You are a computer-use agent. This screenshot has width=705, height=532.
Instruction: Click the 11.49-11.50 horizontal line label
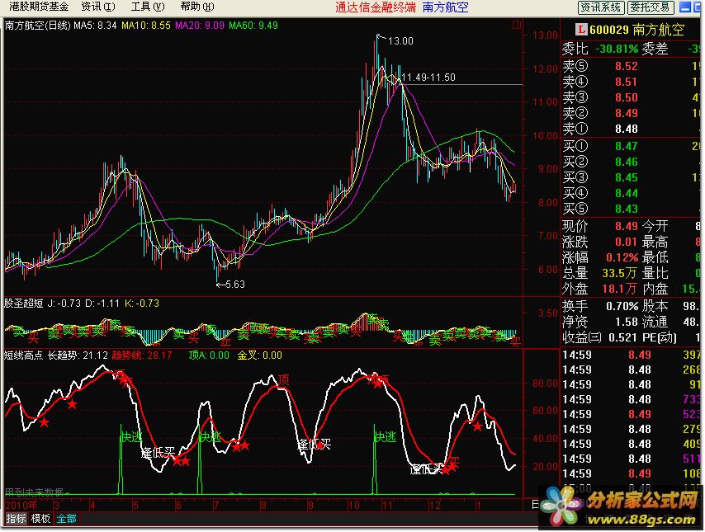click(x=428, y=78)
